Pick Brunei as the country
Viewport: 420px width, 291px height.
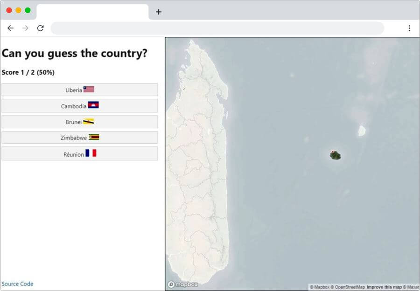80,122
